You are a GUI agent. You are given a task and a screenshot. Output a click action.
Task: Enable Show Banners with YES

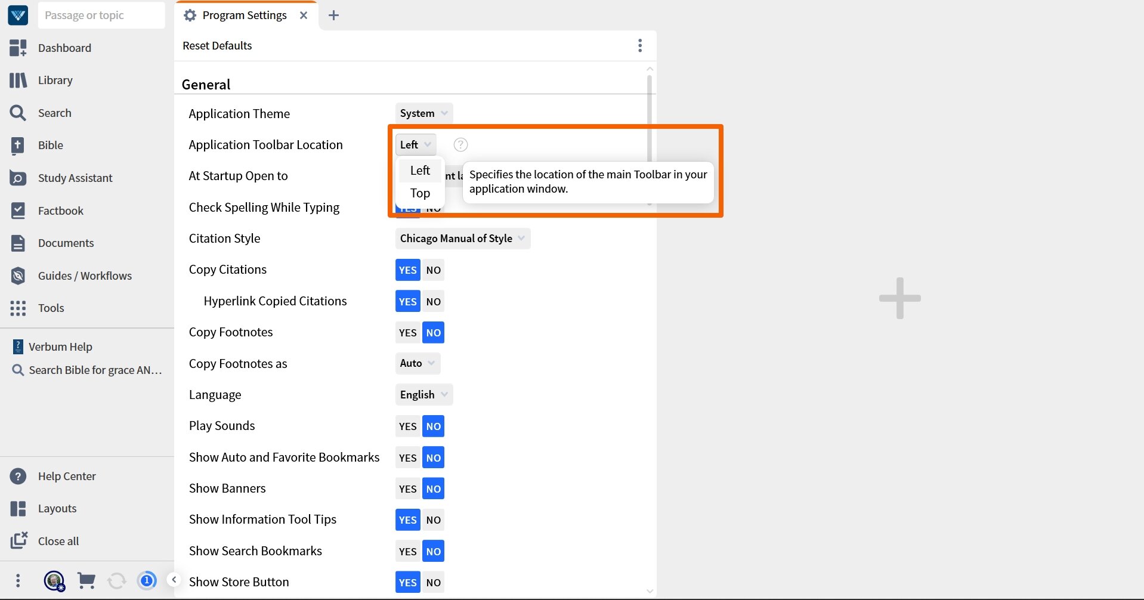tap(408, 488)
